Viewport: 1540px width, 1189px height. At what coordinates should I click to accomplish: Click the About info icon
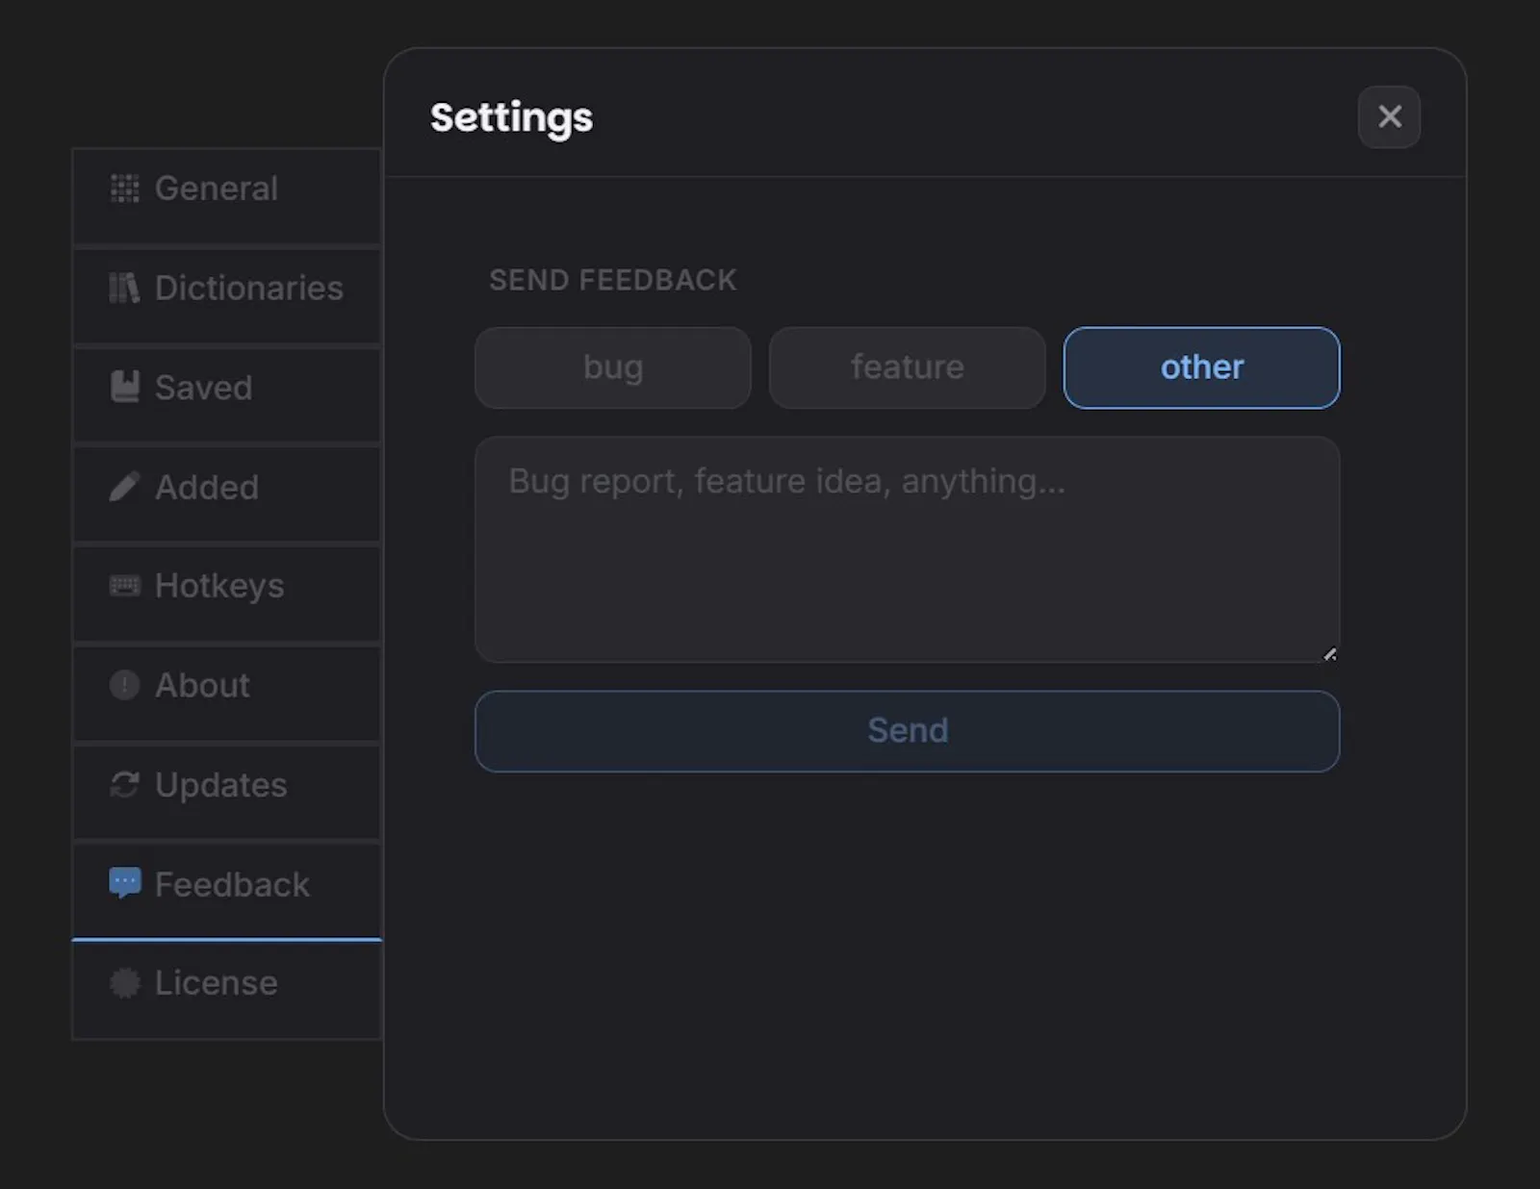[124, 685]
